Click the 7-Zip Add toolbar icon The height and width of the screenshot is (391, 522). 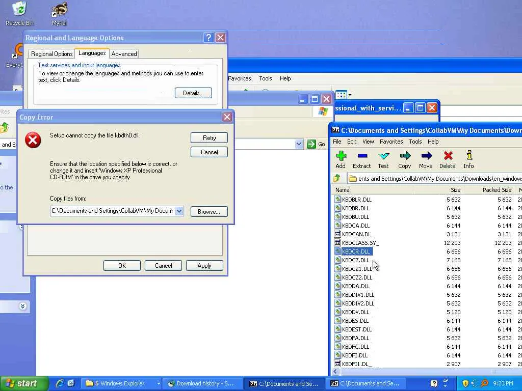pyautogui.click(x=341, y=159)
